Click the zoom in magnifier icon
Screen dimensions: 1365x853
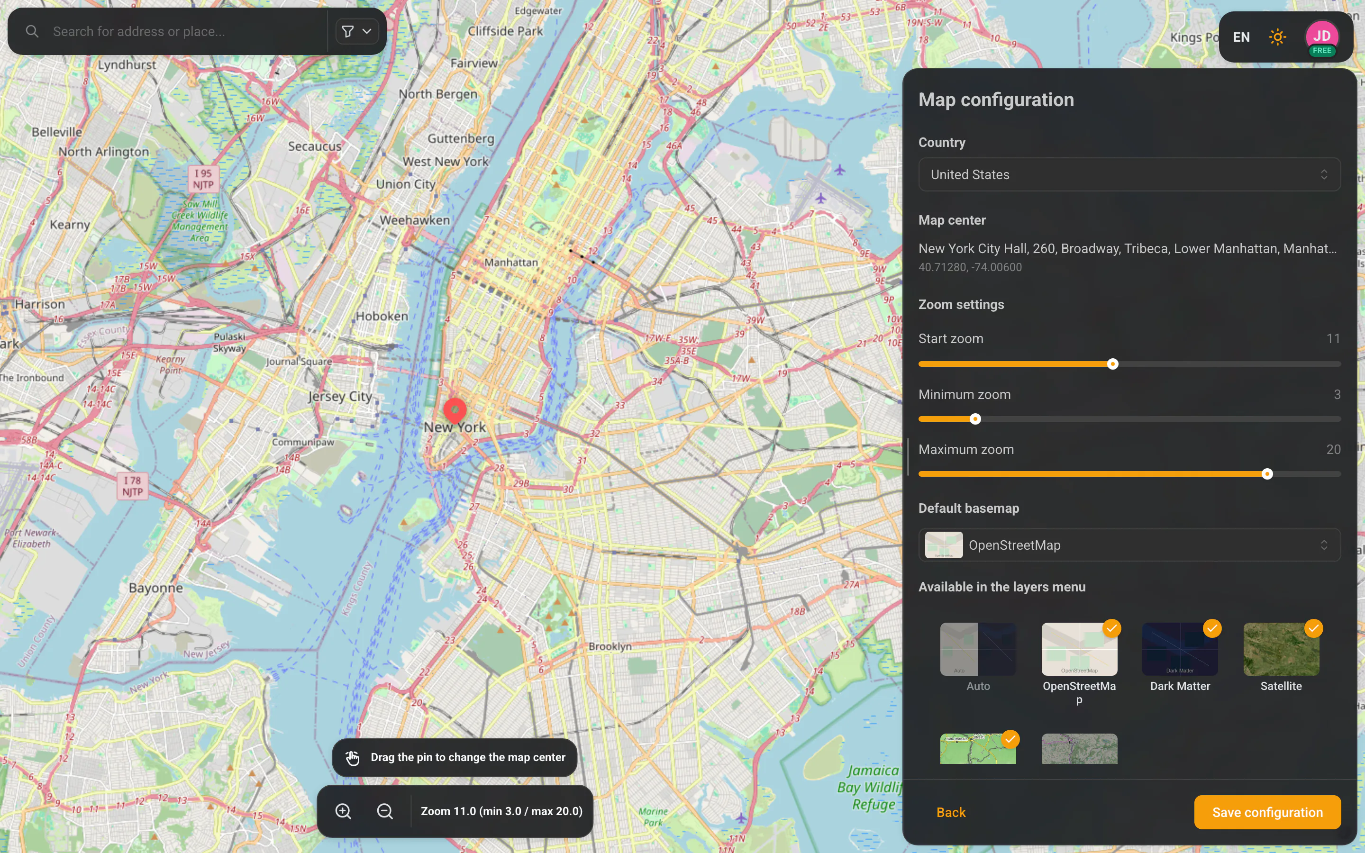coord(344,811)
